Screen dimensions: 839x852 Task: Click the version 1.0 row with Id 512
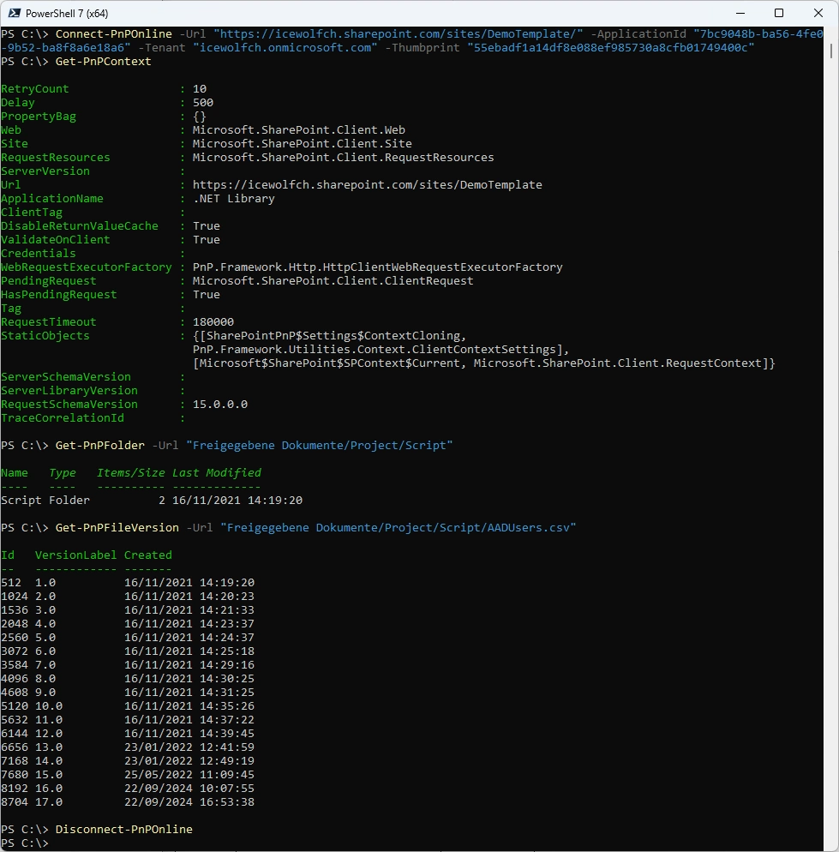[128, 583]
